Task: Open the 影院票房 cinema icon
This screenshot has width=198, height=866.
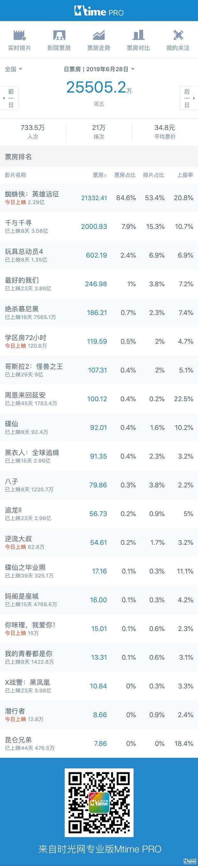Action: [59, 35]
